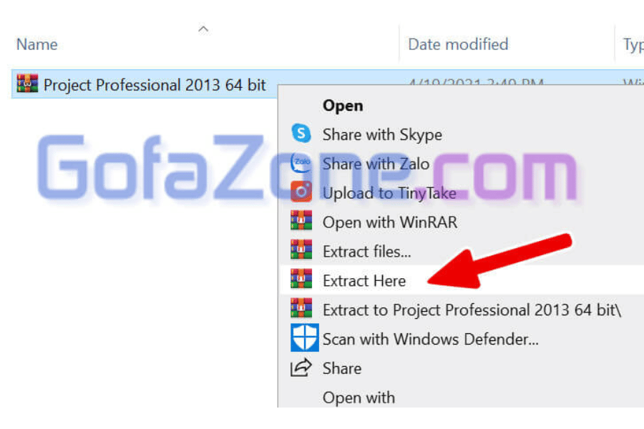Choose Extract to Project Professional 2013 folder
644x429 pixels.
click(472, 310)
